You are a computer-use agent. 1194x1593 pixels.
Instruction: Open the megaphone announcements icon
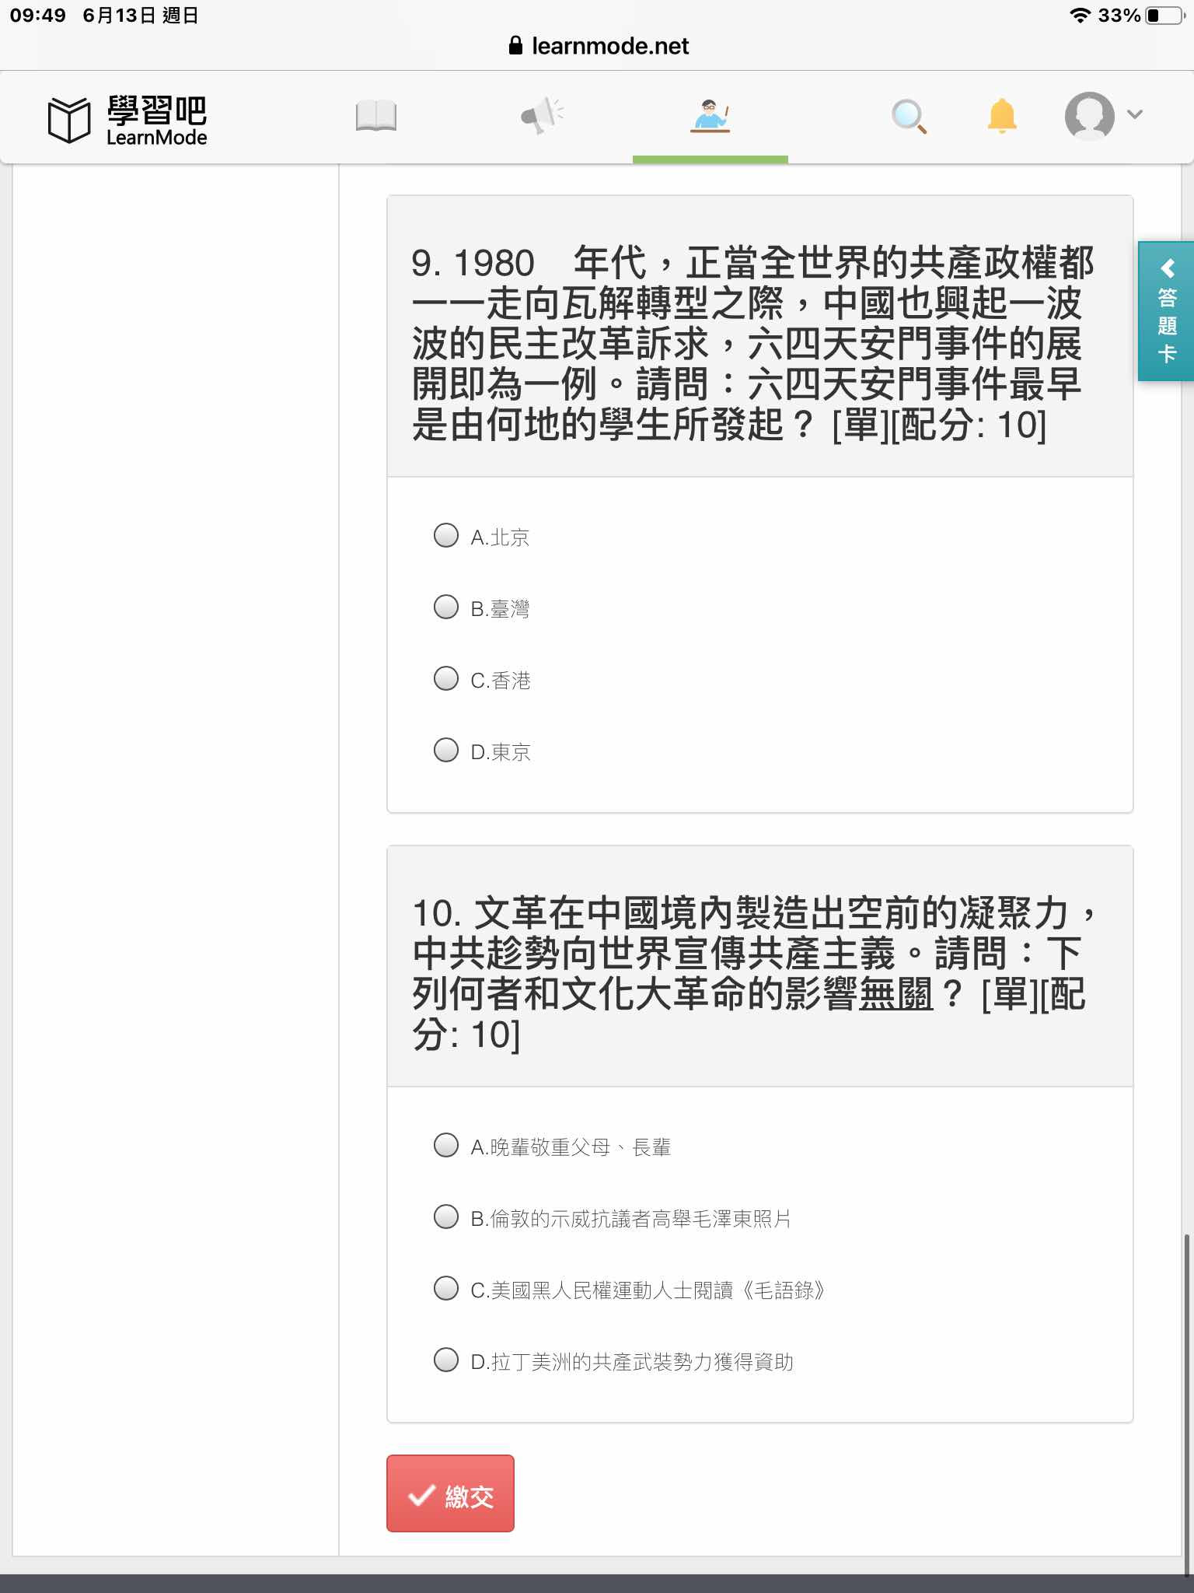click(x=542, y=116)
